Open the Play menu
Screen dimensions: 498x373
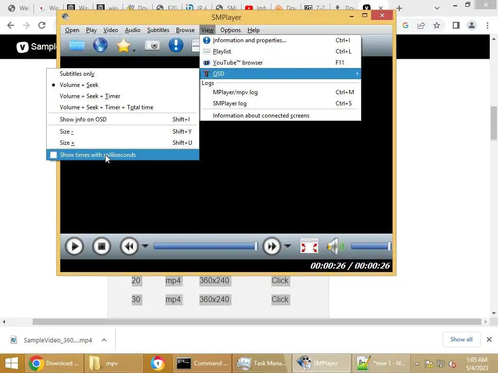click(x=91, y=30)
